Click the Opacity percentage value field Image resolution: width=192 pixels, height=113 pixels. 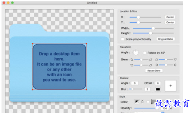click(164, 108)
